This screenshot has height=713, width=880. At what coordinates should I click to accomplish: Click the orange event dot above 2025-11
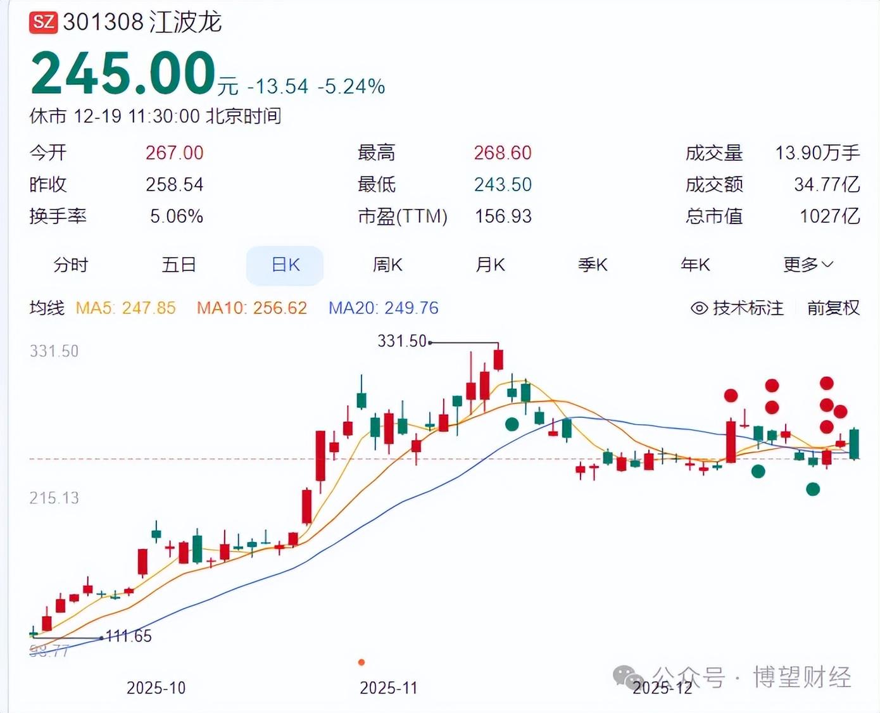point(361,662)
